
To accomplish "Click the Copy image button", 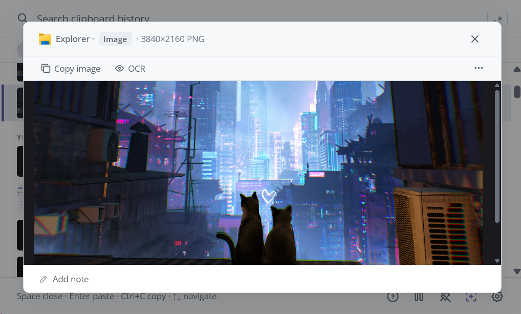I will tap(71, 69).
